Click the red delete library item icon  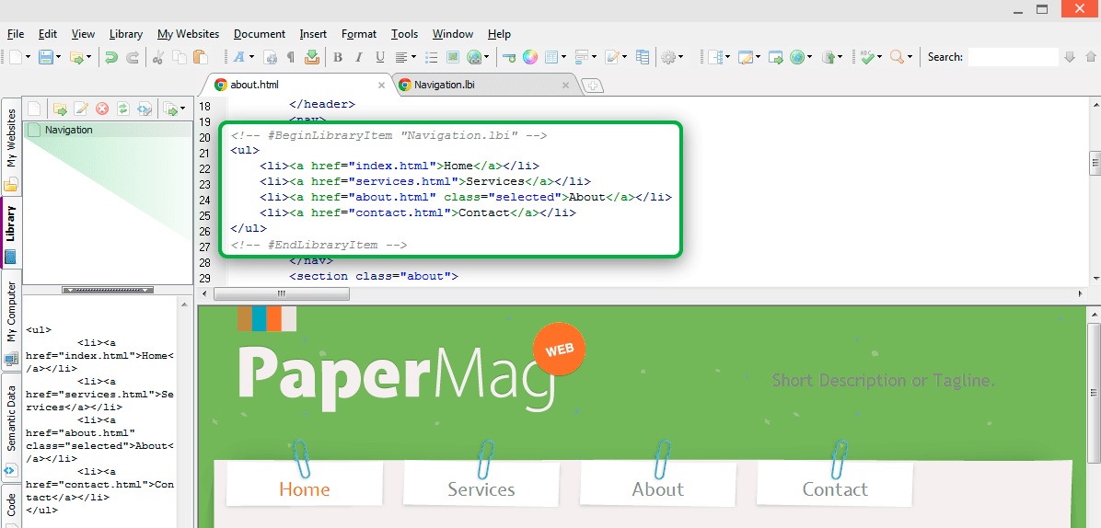(102, 109)
